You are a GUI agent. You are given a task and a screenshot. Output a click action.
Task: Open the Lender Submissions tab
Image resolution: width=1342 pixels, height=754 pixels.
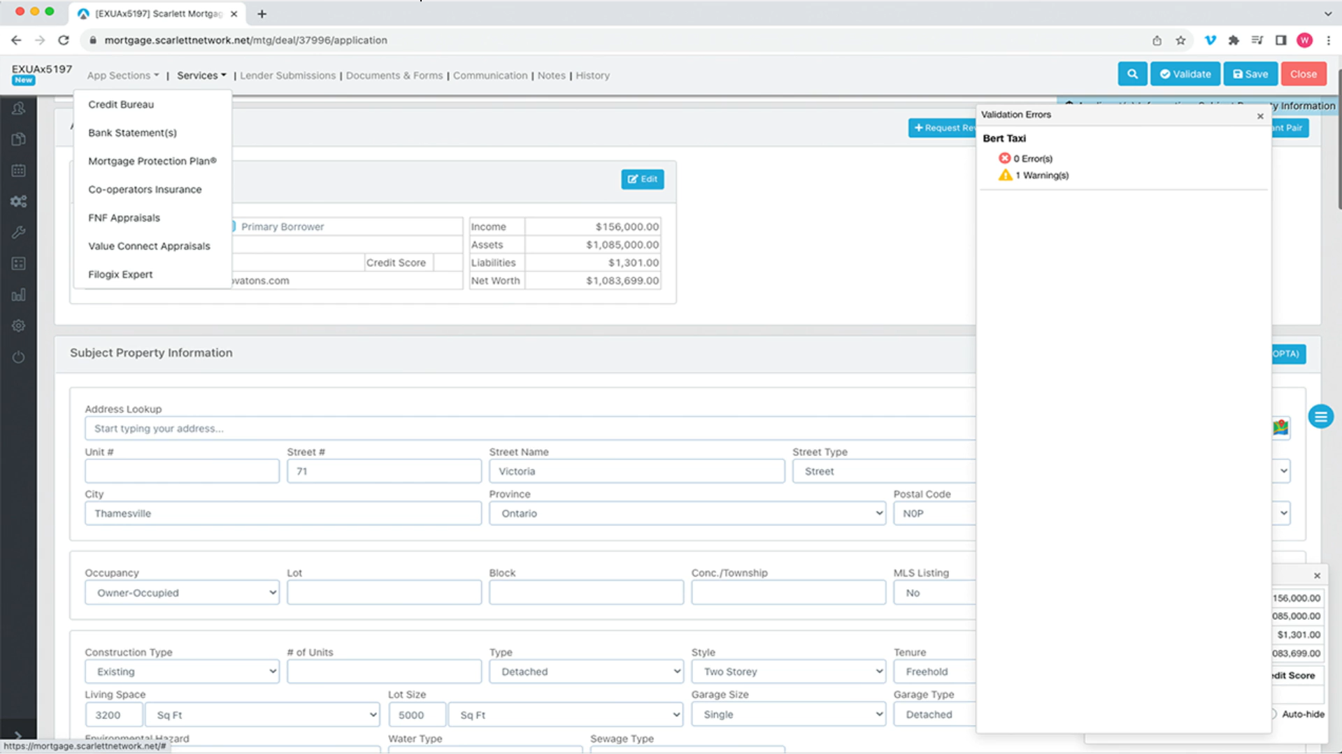[287, 75]
